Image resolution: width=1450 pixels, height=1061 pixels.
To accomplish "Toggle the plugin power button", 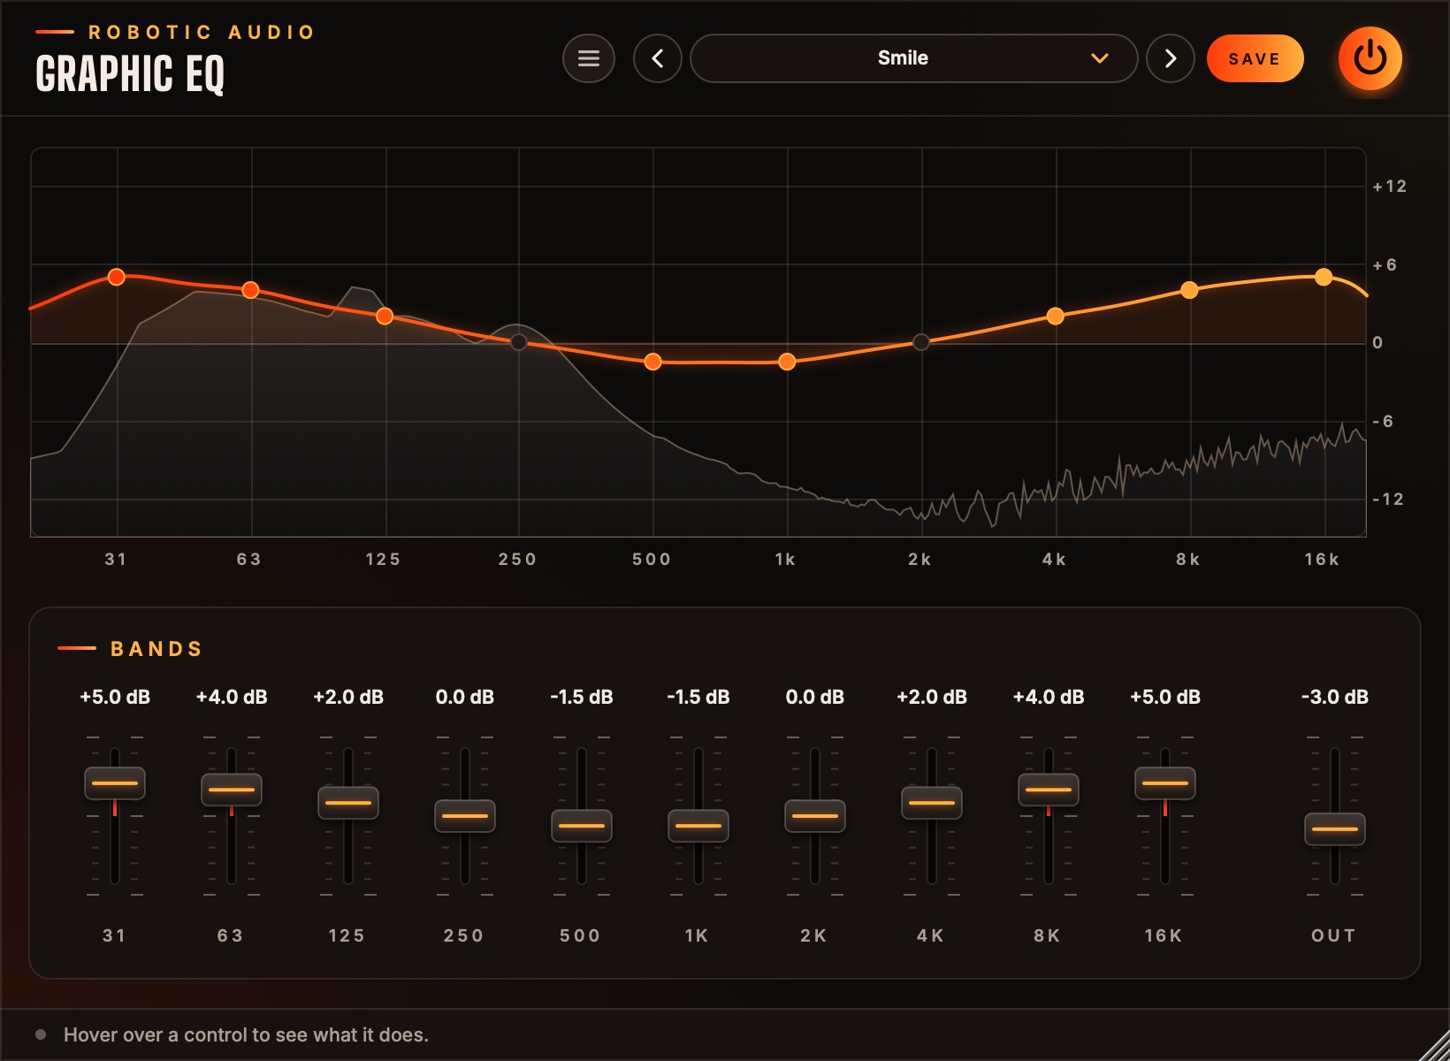I will coord(1370,58).
